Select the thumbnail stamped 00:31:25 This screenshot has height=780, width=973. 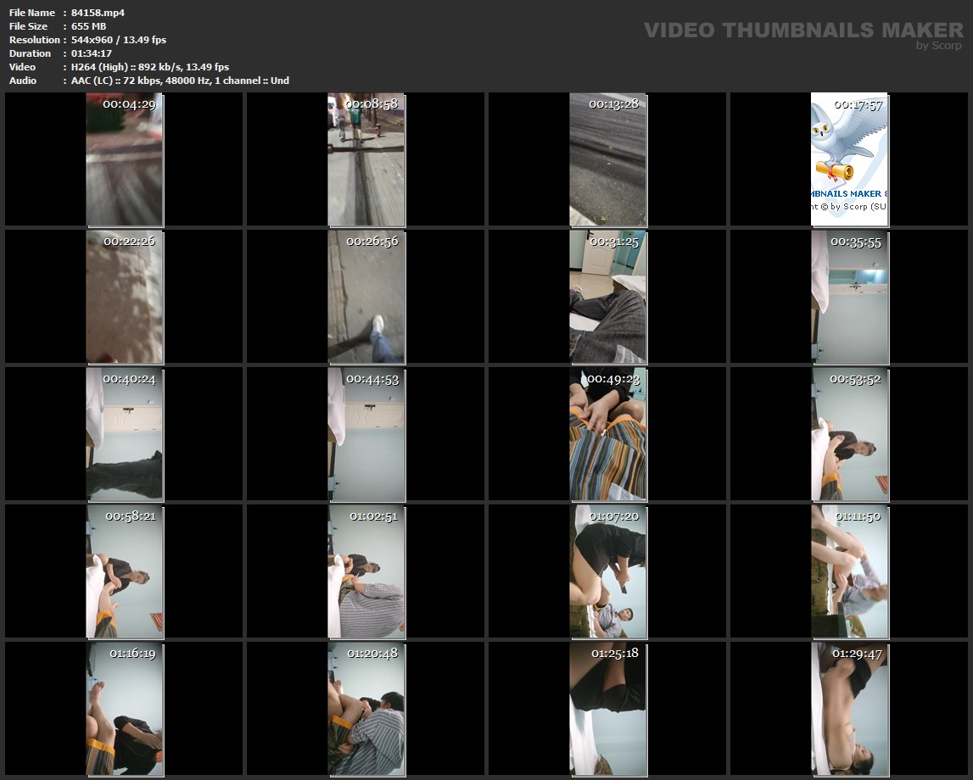pos(608,297)
